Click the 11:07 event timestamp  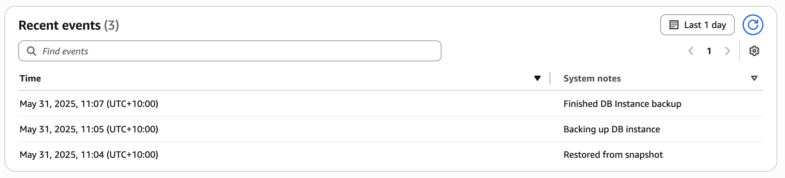(89, 104)
